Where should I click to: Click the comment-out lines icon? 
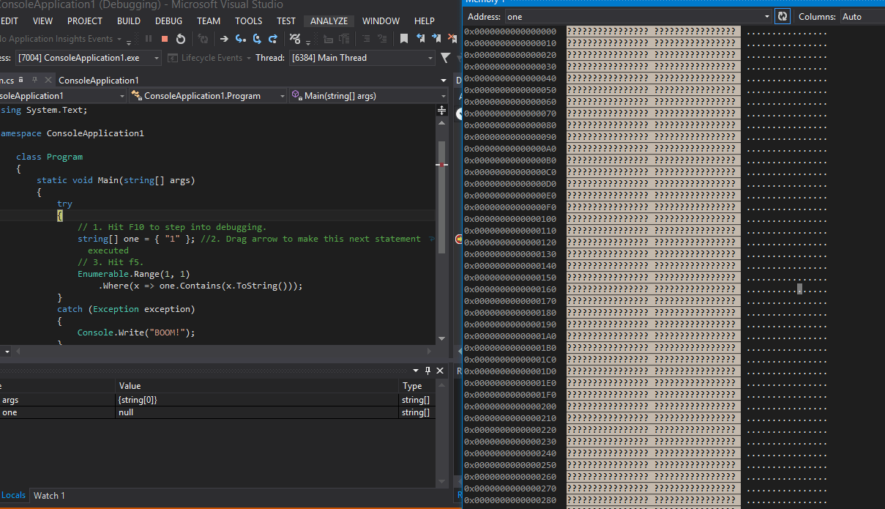pyautogui.click(x=366, y=39)
